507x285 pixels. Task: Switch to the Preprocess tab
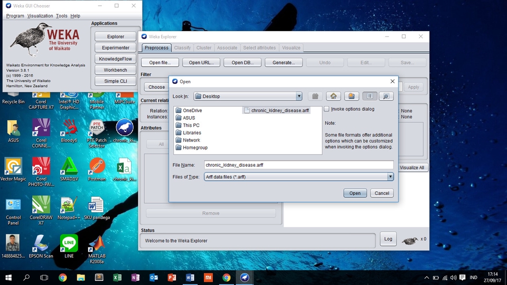click(156, 47)
